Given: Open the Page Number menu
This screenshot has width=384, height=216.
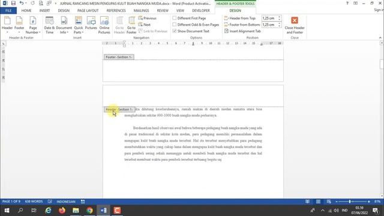Looking at the screenshot, I should pos(33,25).
